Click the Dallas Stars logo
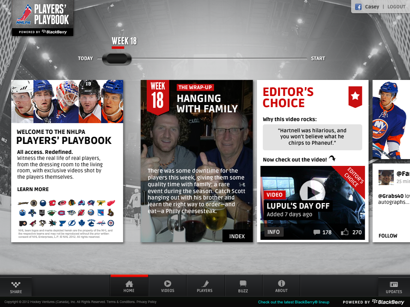Screen dimensions: 410x307 101,203
